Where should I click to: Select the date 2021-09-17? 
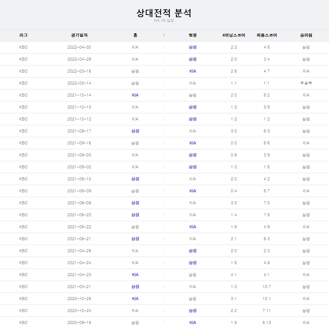click(79, 131)
